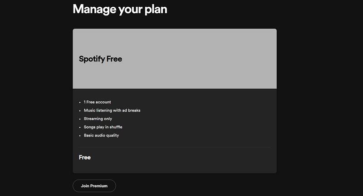Click the 'Streaming only' feature line
The image size is (363, 196).
click(x=98, y=119)
